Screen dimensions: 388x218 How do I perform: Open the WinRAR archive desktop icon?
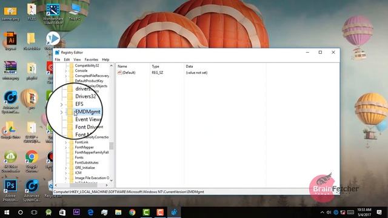point(10,71)
